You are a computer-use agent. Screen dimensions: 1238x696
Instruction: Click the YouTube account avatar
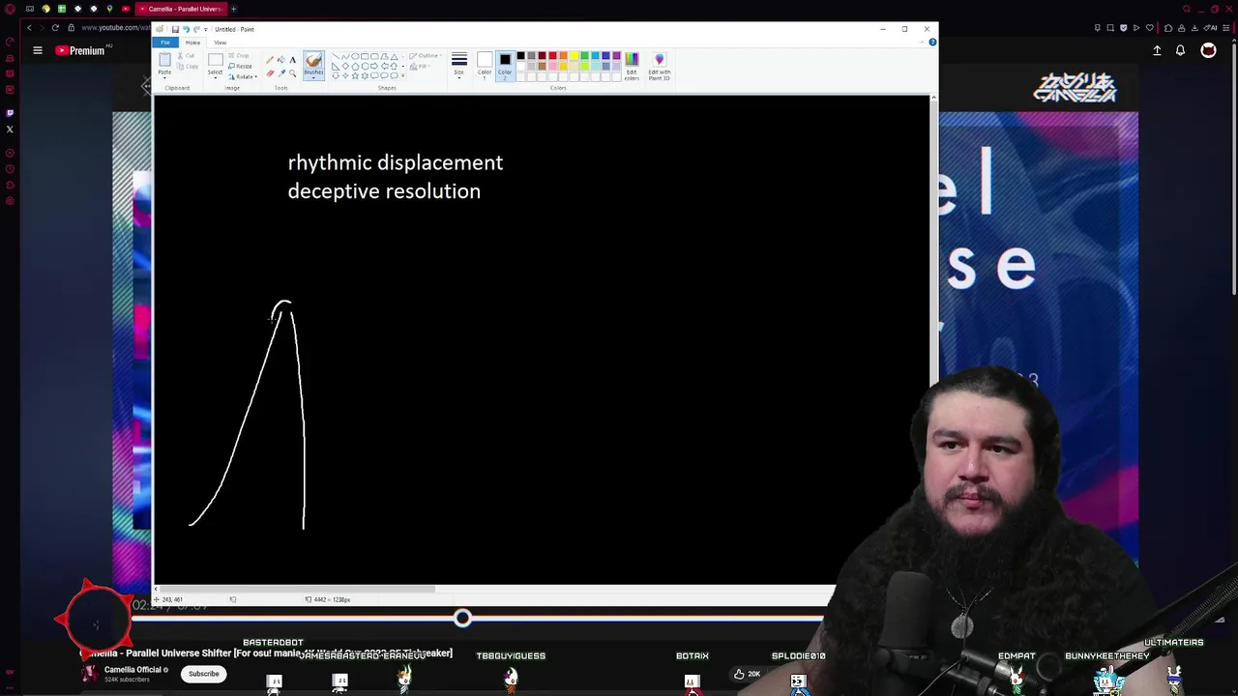(x=1208, y=50)
